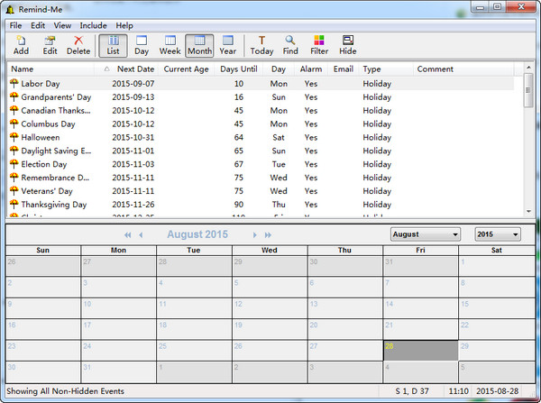Screen dimensions: 541x403
Task: Click Thanksgiving Day umbrella icon
Action: (x=14, y=204)
